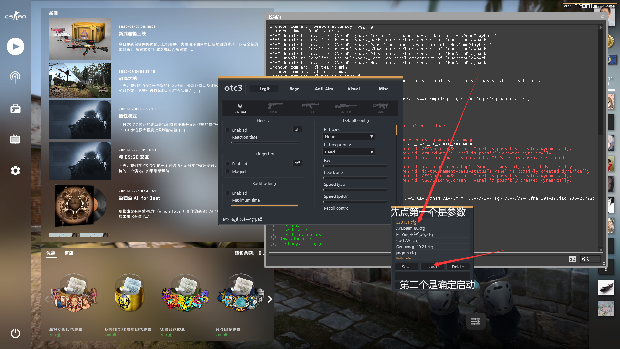Select the SNIPER weapon category icon
Screen dimensions: 620x349
(x=346, y=108)
